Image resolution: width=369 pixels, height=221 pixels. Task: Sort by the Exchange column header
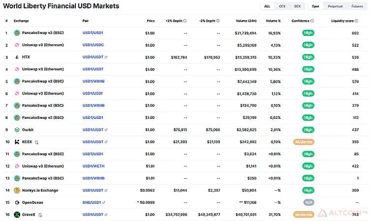point(21,21)
